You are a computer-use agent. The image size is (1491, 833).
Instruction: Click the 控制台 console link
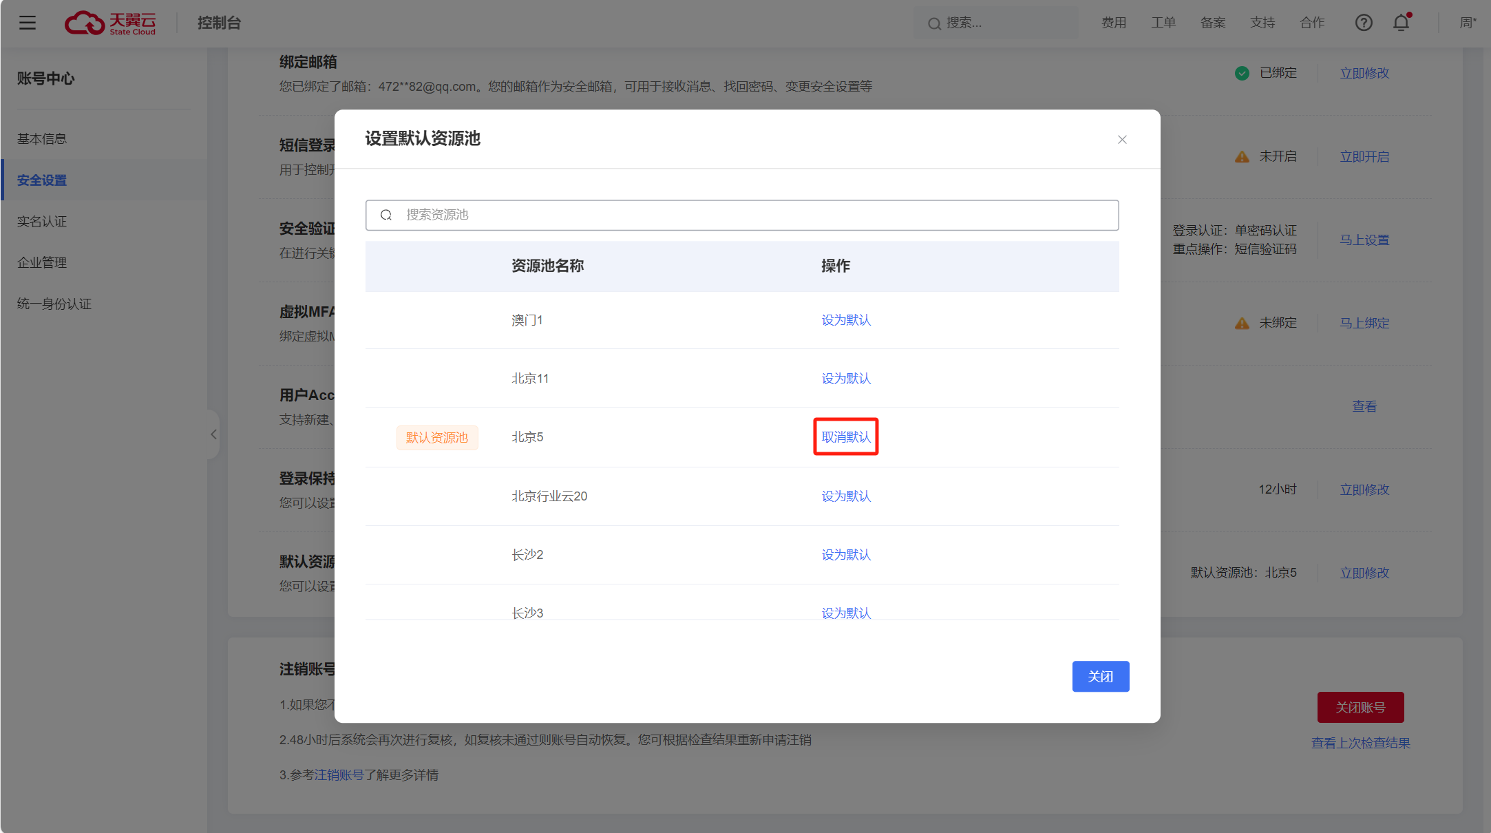pos(219,23)
